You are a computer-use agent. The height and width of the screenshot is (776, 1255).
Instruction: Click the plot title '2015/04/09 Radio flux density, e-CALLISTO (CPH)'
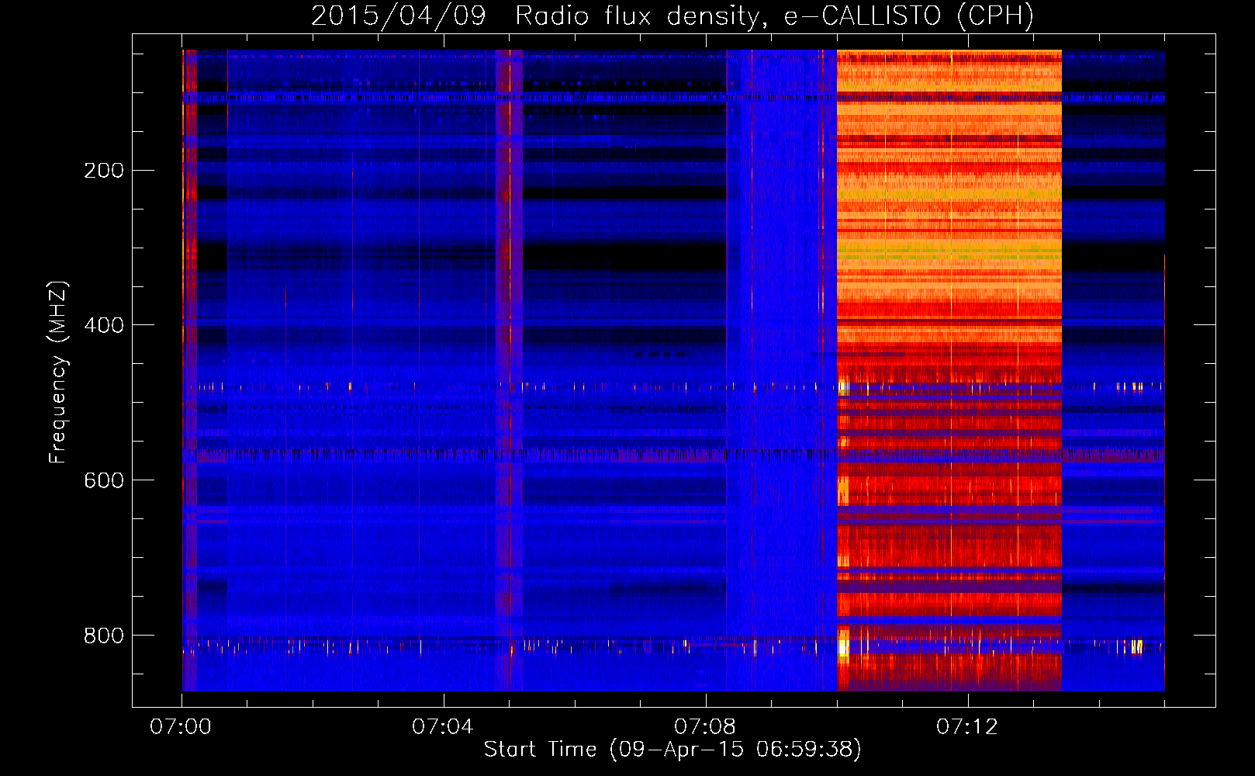point(672,16)
